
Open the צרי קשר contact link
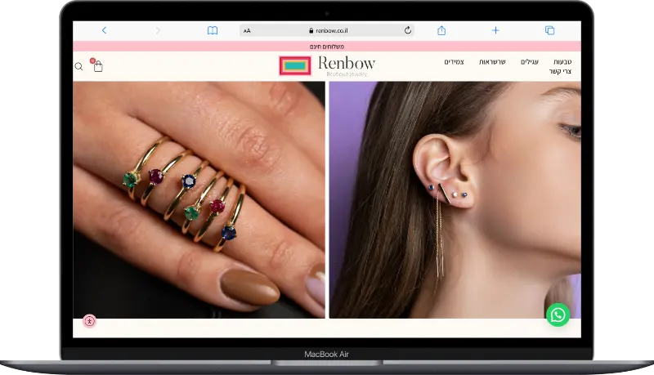(560, 72)
